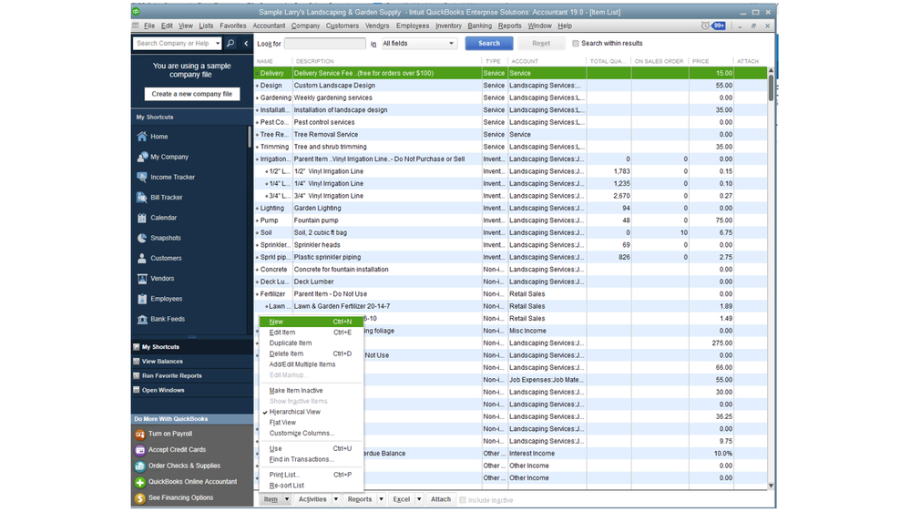Open Reports dropdown arrow at bottom
Image resolution: width=910 pixels, height=512 pixels.
[x=382, y=499]
